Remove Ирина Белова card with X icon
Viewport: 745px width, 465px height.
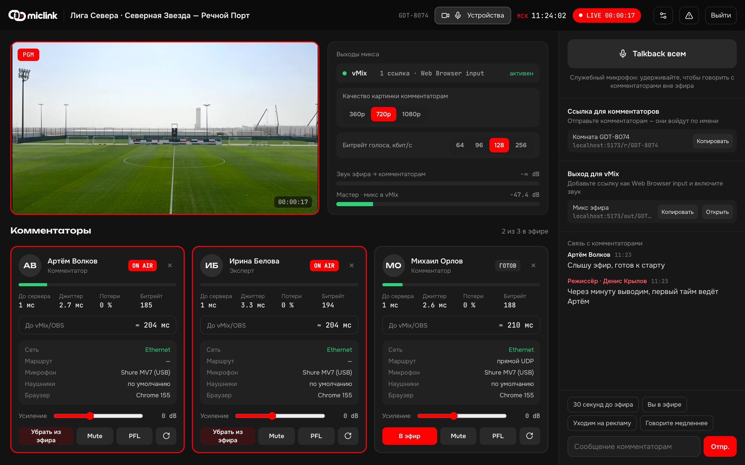pos(352,265)
